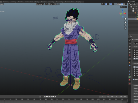
Task: Switch to the Sculpting workspace tab
Action: click(x=13, y=2)
